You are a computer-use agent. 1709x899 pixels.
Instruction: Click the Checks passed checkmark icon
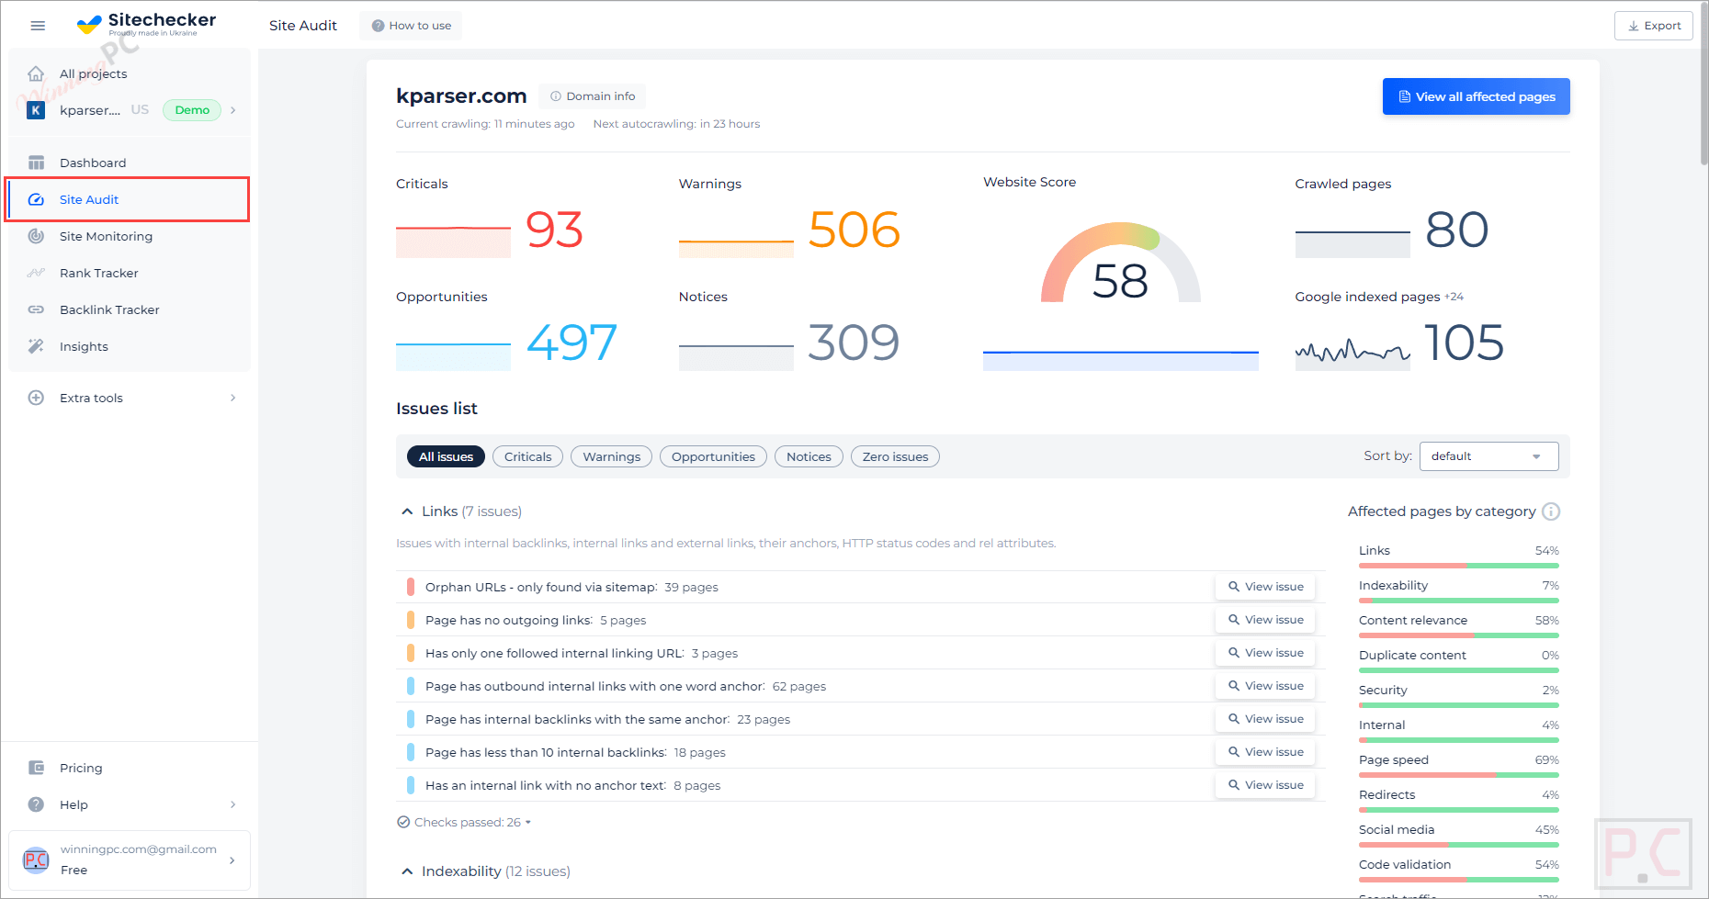click(x=403, y=822)
